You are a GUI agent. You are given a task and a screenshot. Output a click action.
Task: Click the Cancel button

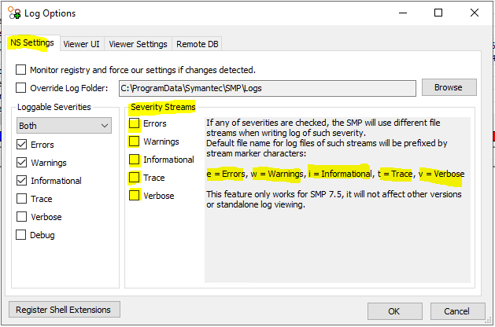click(x=457, y=311)
